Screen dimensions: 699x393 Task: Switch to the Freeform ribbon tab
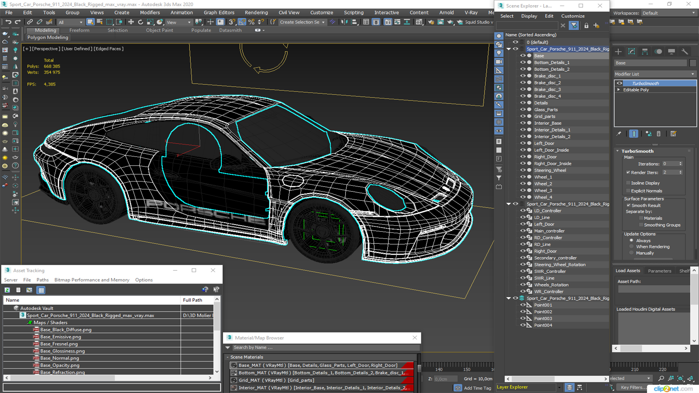coord(79,30)
